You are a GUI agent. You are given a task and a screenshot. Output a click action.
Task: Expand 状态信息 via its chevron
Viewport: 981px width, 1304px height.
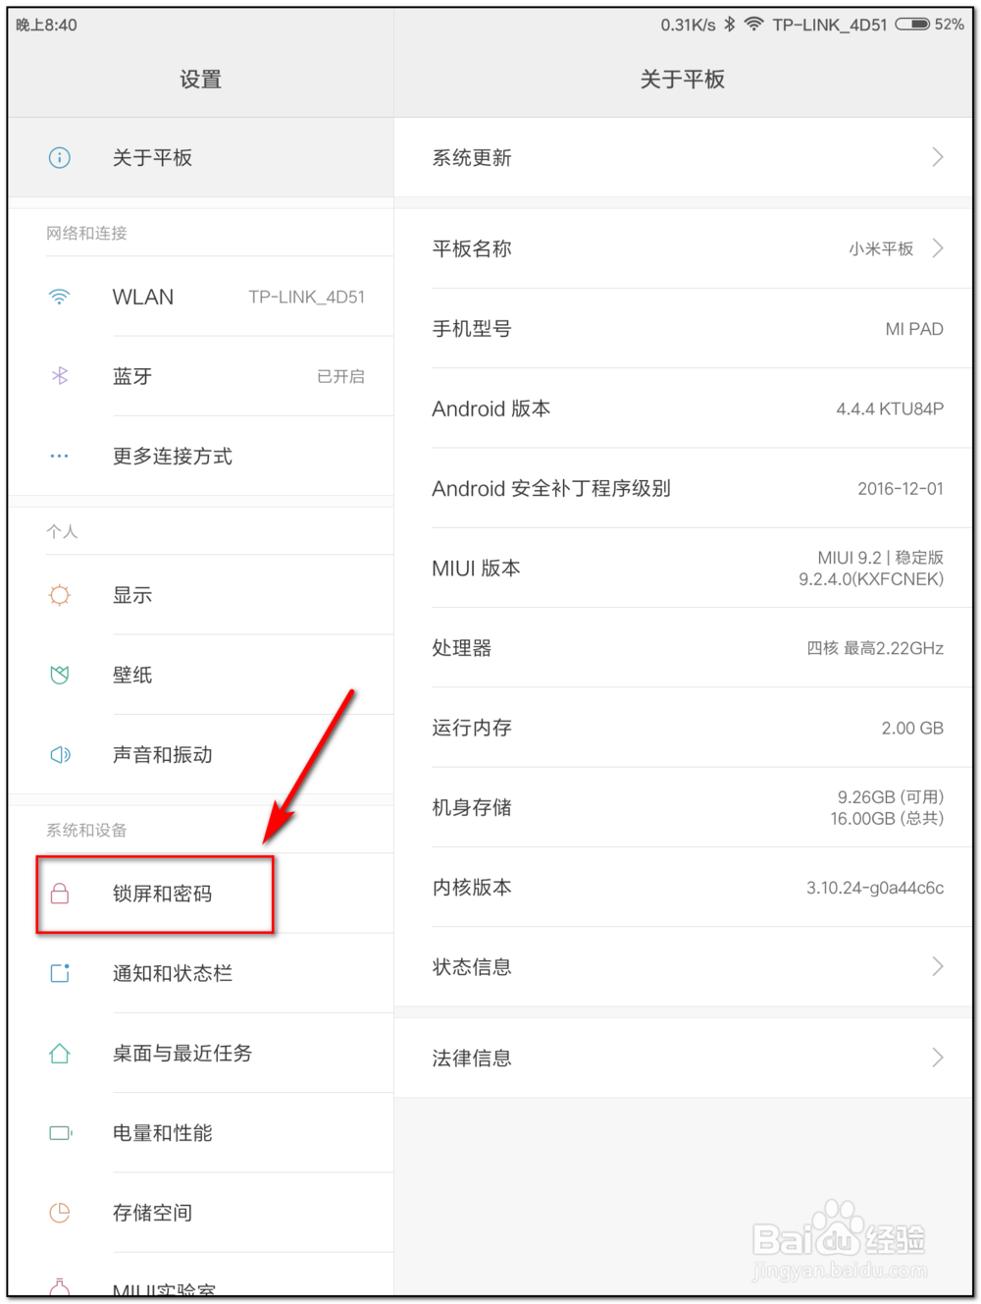(x=938, y=967)
